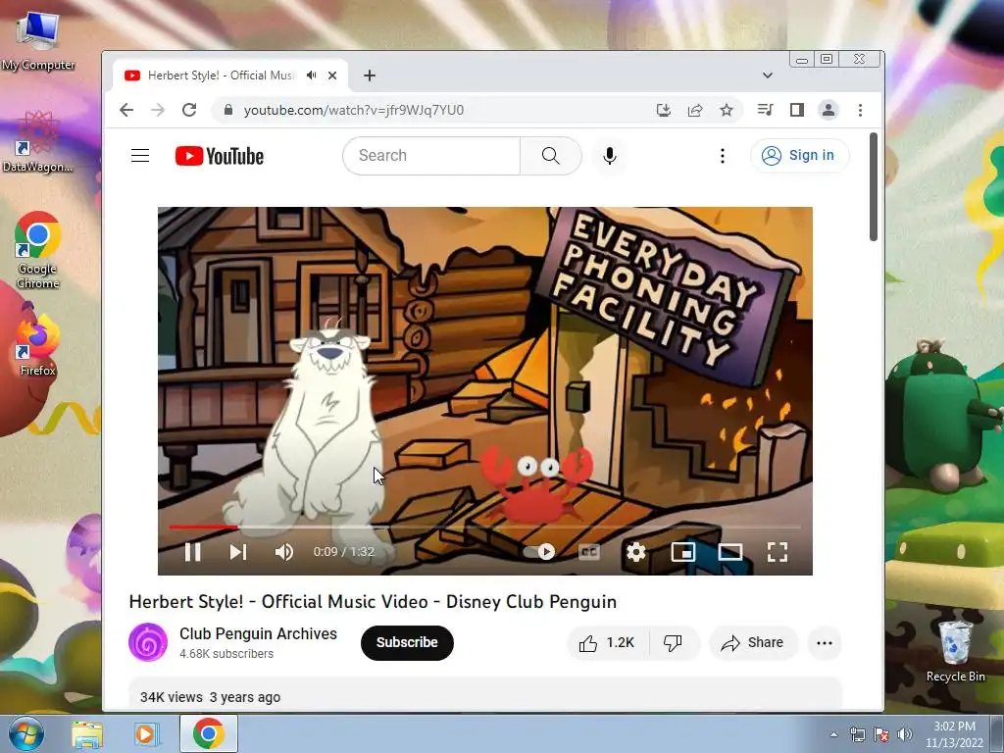Select the youtube.com address bar URL

pos(353,110)
